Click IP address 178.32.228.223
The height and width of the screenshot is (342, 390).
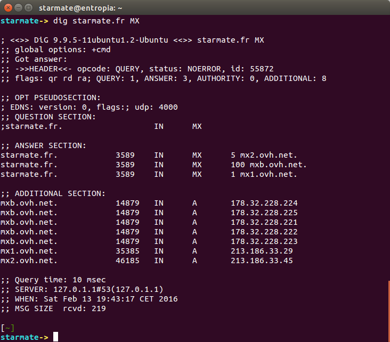264,241
